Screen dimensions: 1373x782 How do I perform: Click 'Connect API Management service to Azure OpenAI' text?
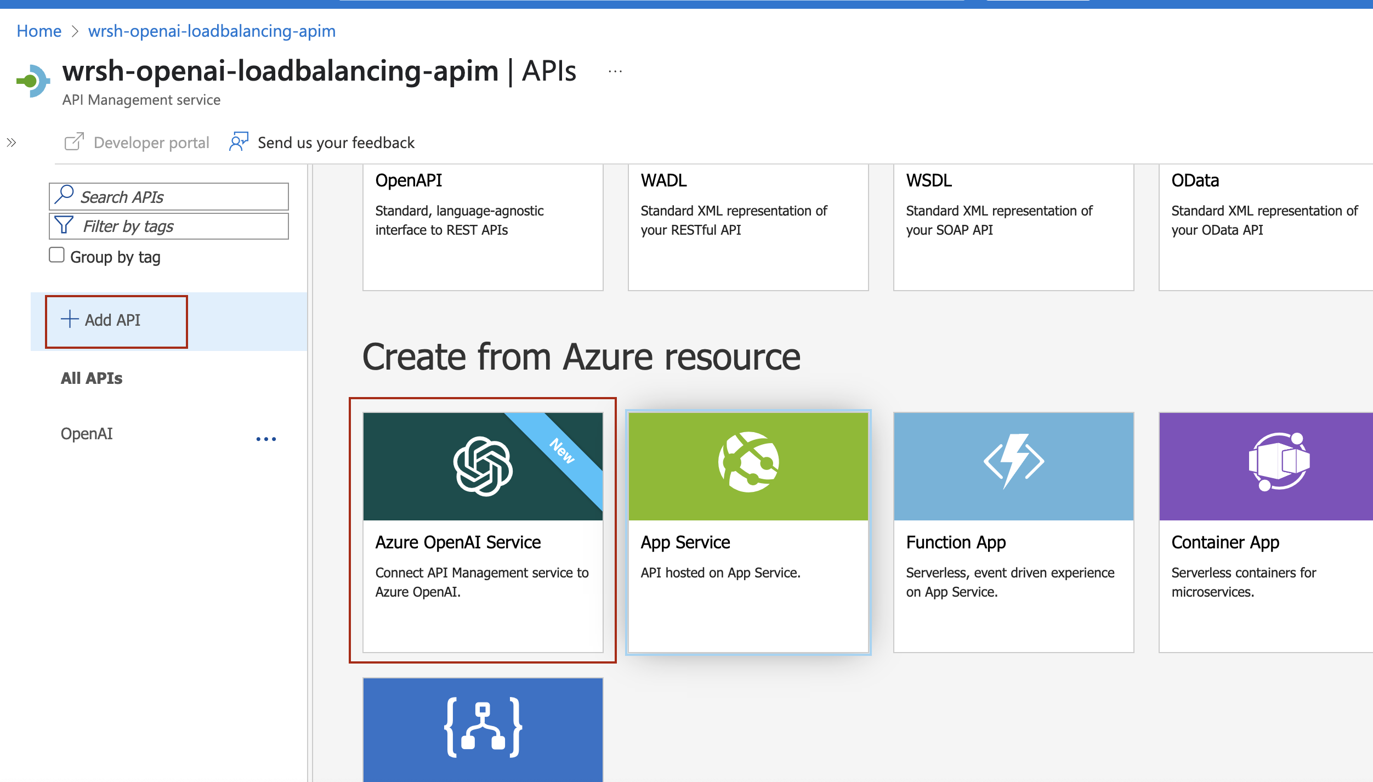click(x=482, y=582)
